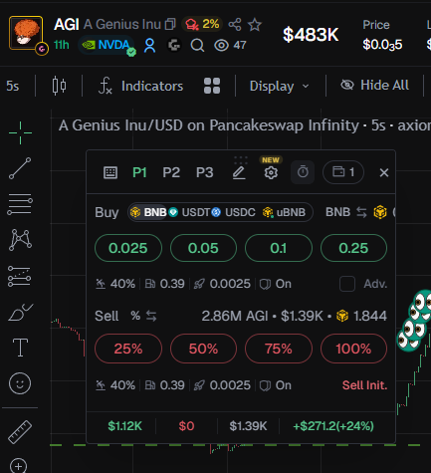Select the text annotation tool
The width and height of the screenshot is (431, 473).
(20, 348)
